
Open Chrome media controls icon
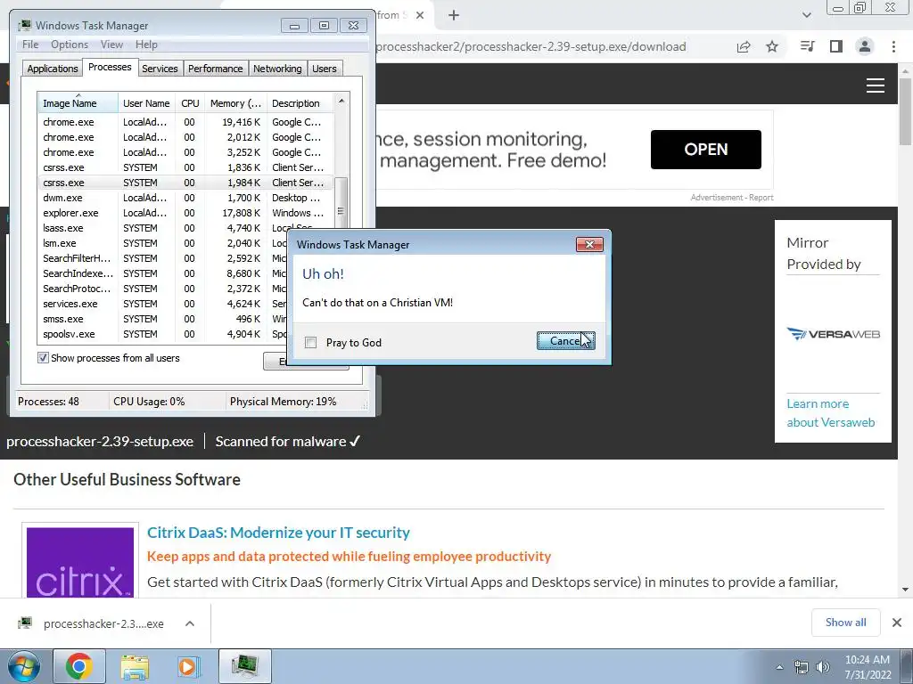coord(807,46)
